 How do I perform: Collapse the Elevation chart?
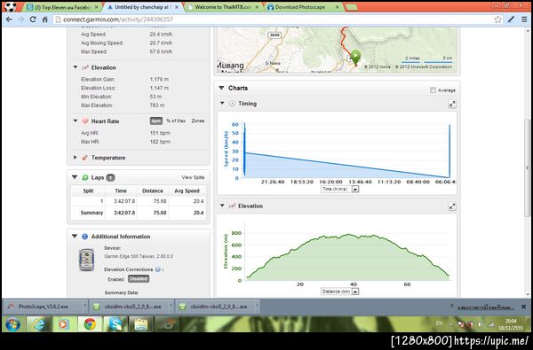click(222, 206)
